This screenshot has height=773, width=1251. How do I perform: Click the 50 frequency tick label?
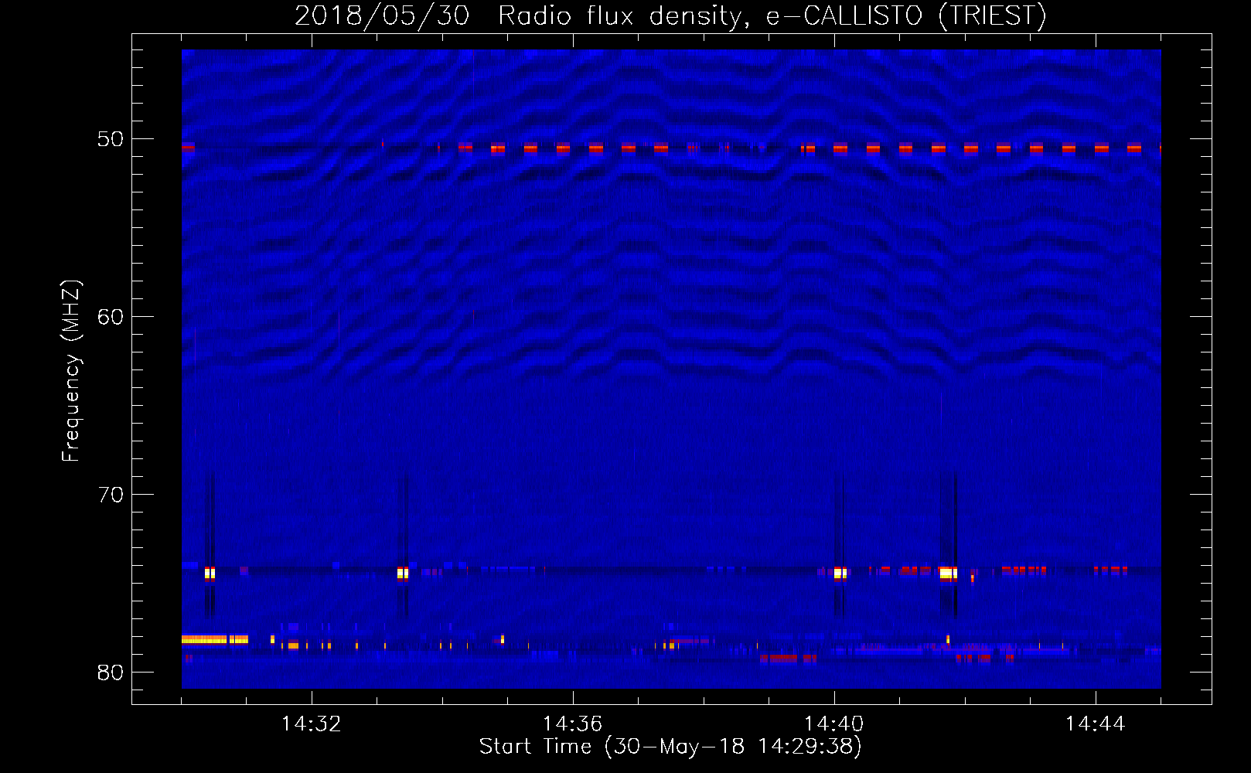(x=111, y=140)
